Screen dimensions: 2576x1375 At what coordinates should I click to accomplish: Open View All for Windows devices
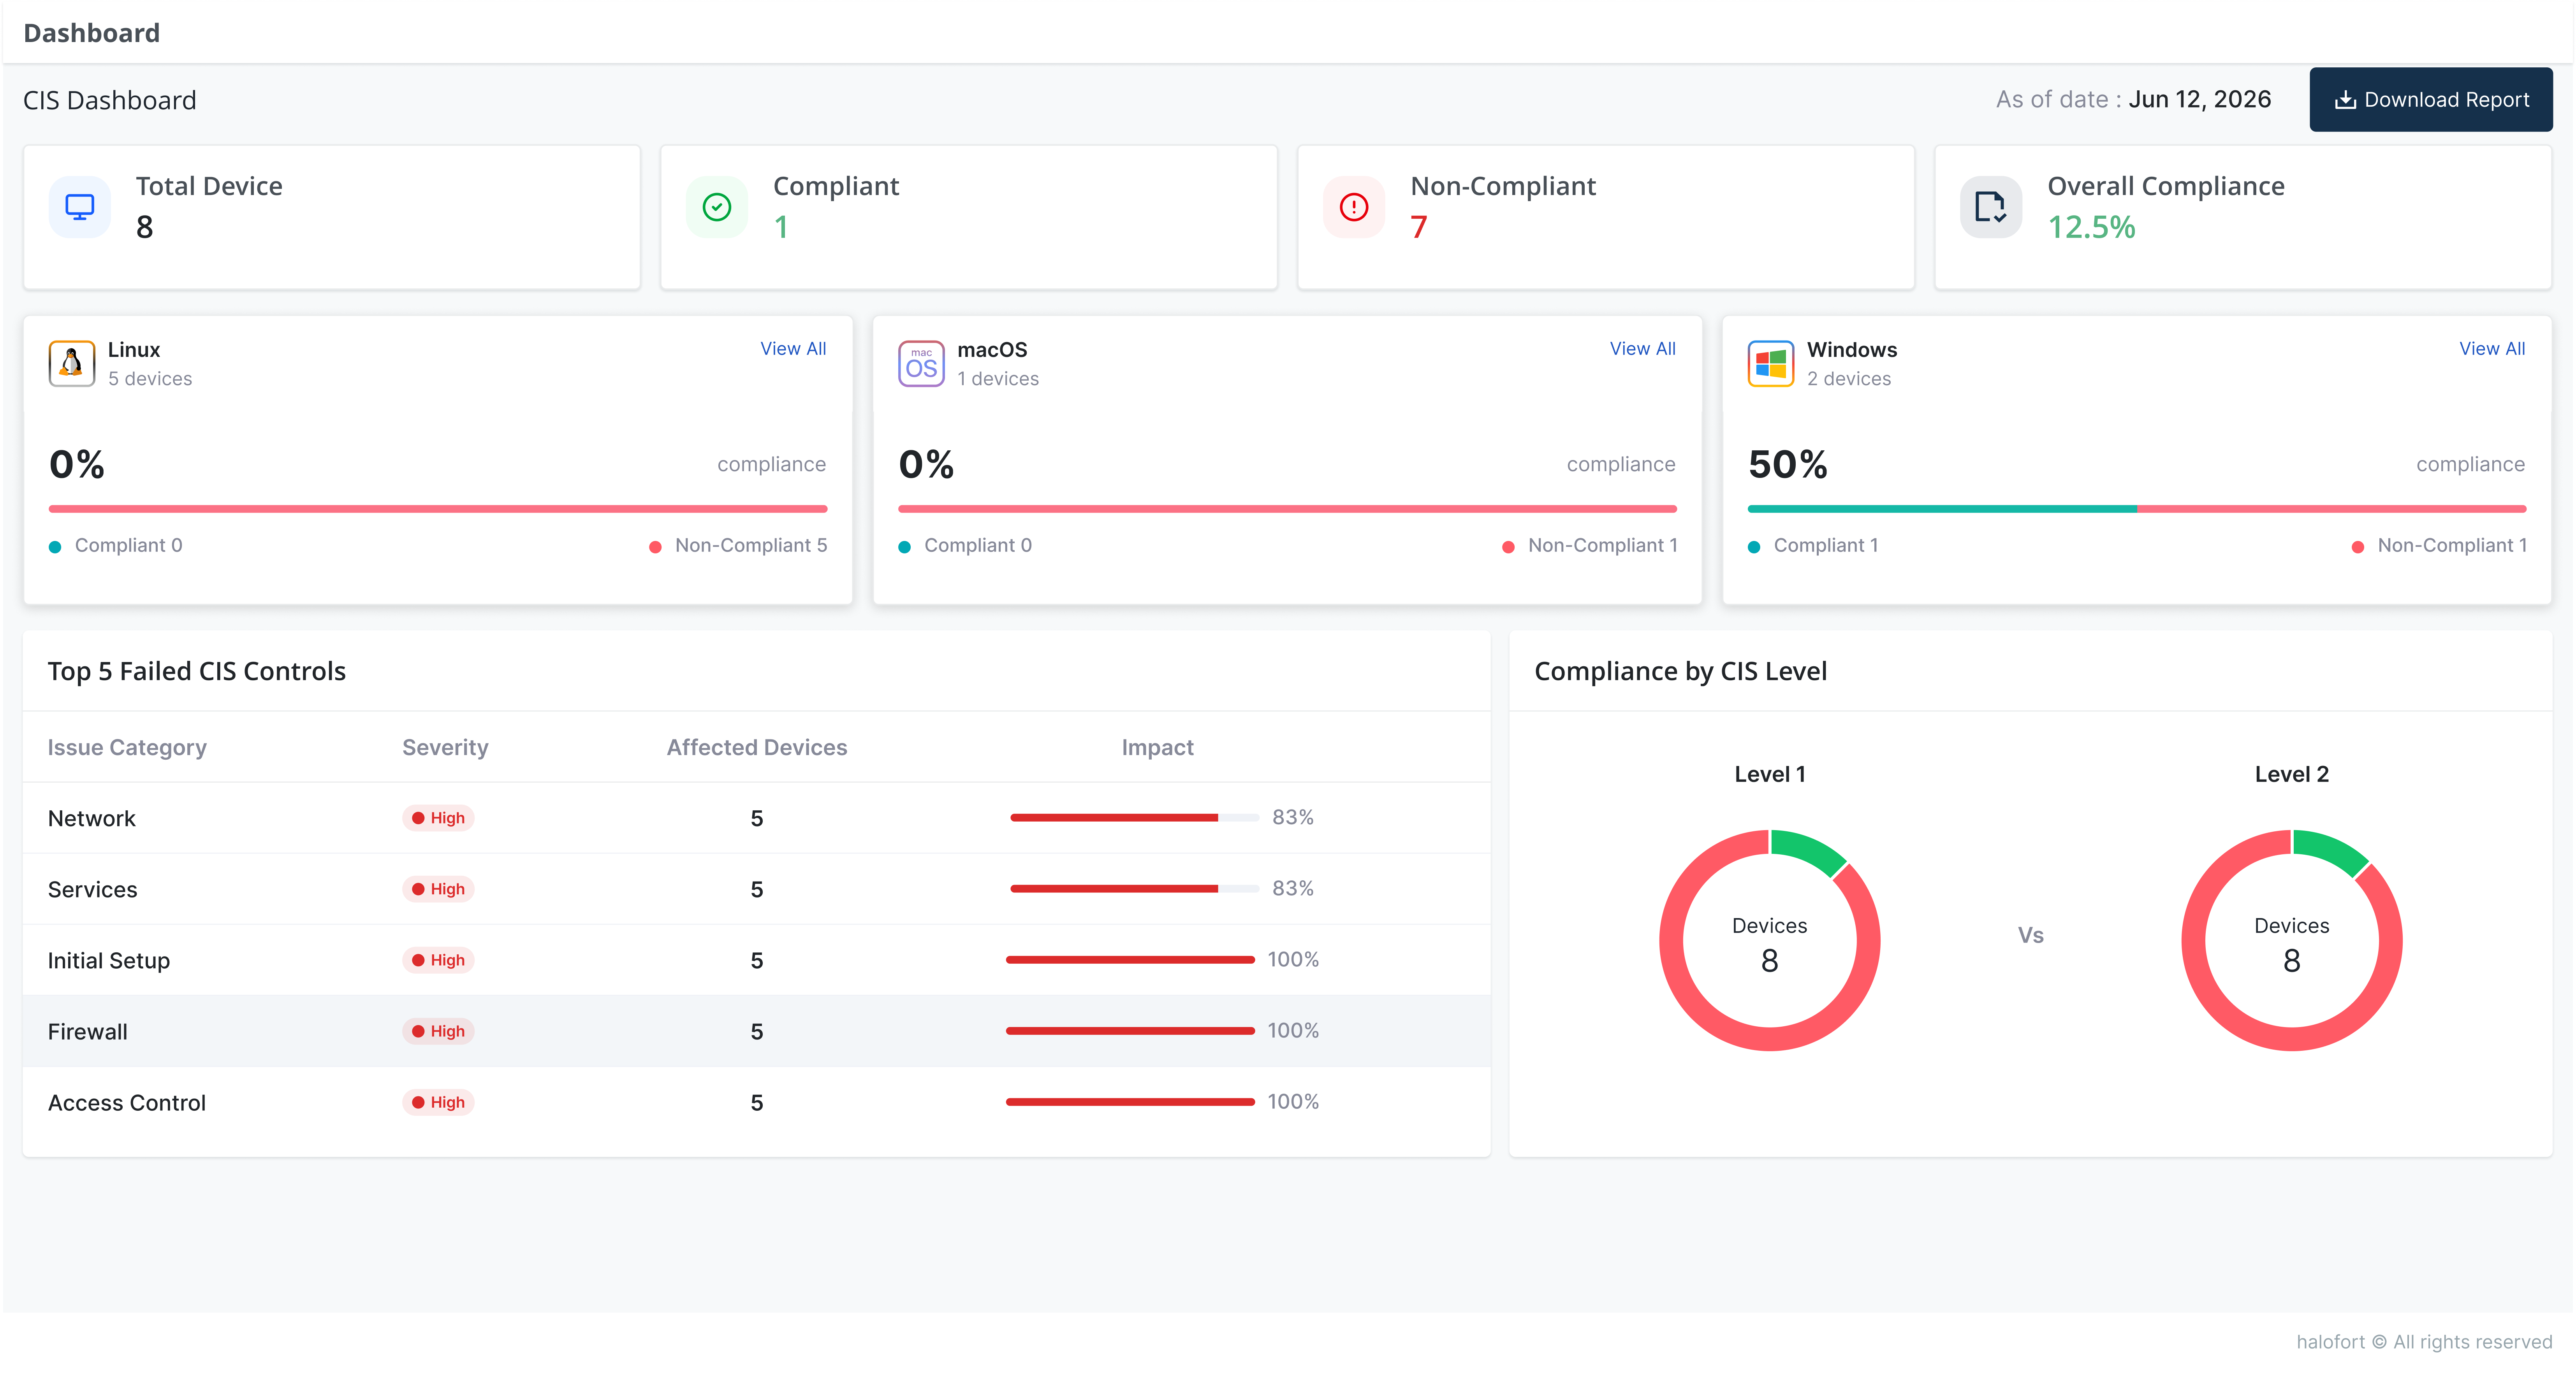point(2492,349)
